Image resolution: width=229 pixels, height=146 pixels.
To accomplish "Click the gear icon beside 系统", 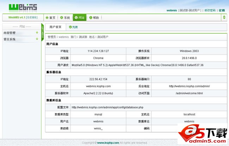I will click(62, 18).
